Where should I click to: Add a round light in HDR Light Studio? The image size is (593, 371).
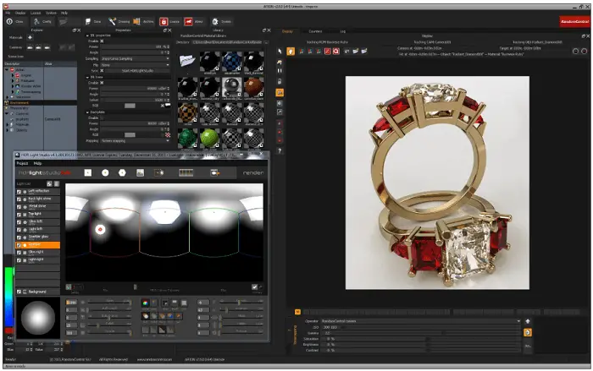pyautogui.click(x=105, y=172)
